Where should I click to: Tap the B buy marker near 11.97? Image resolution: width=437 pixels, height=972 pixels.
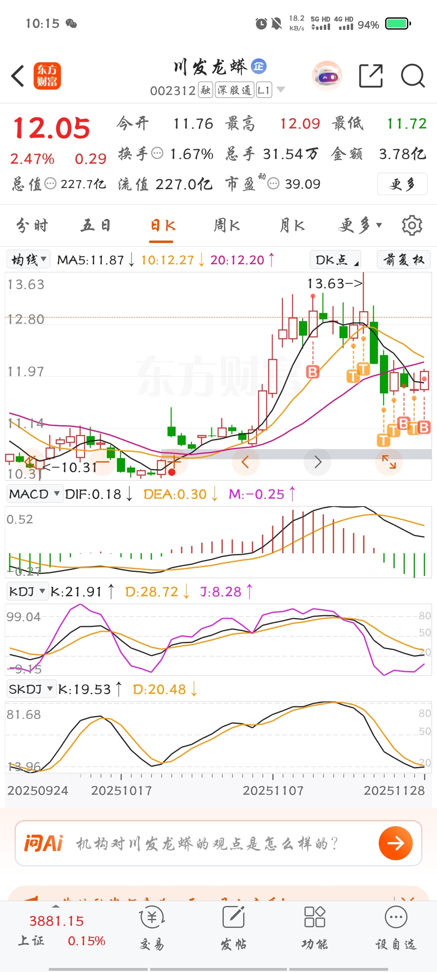click(x=312, y=372)
